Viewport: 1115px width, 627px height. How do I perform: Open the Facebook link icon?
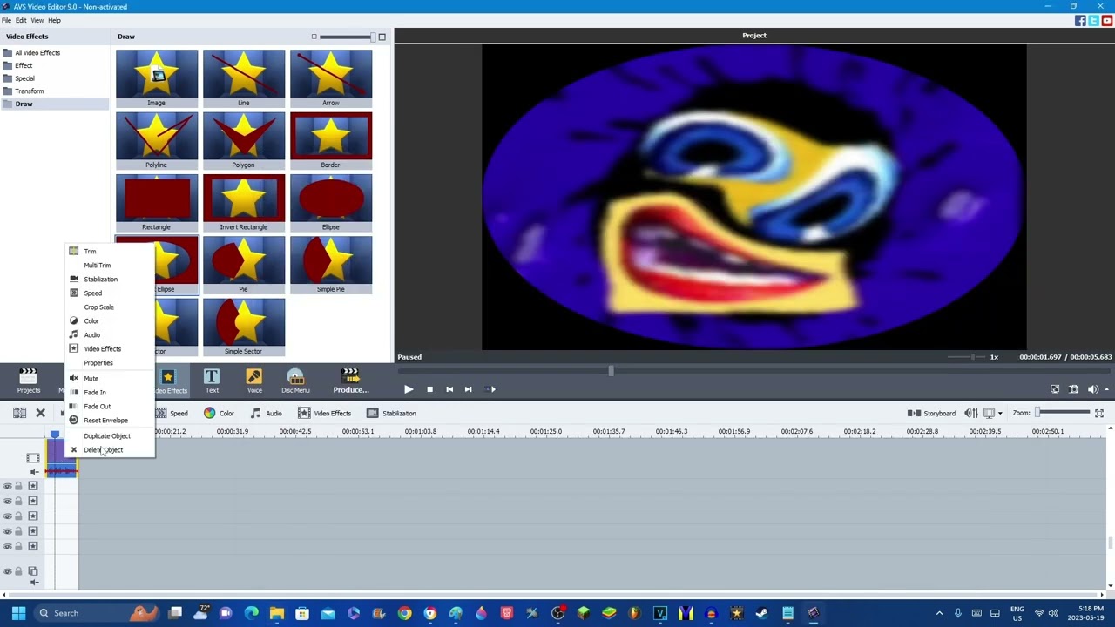pos(1080,20)
